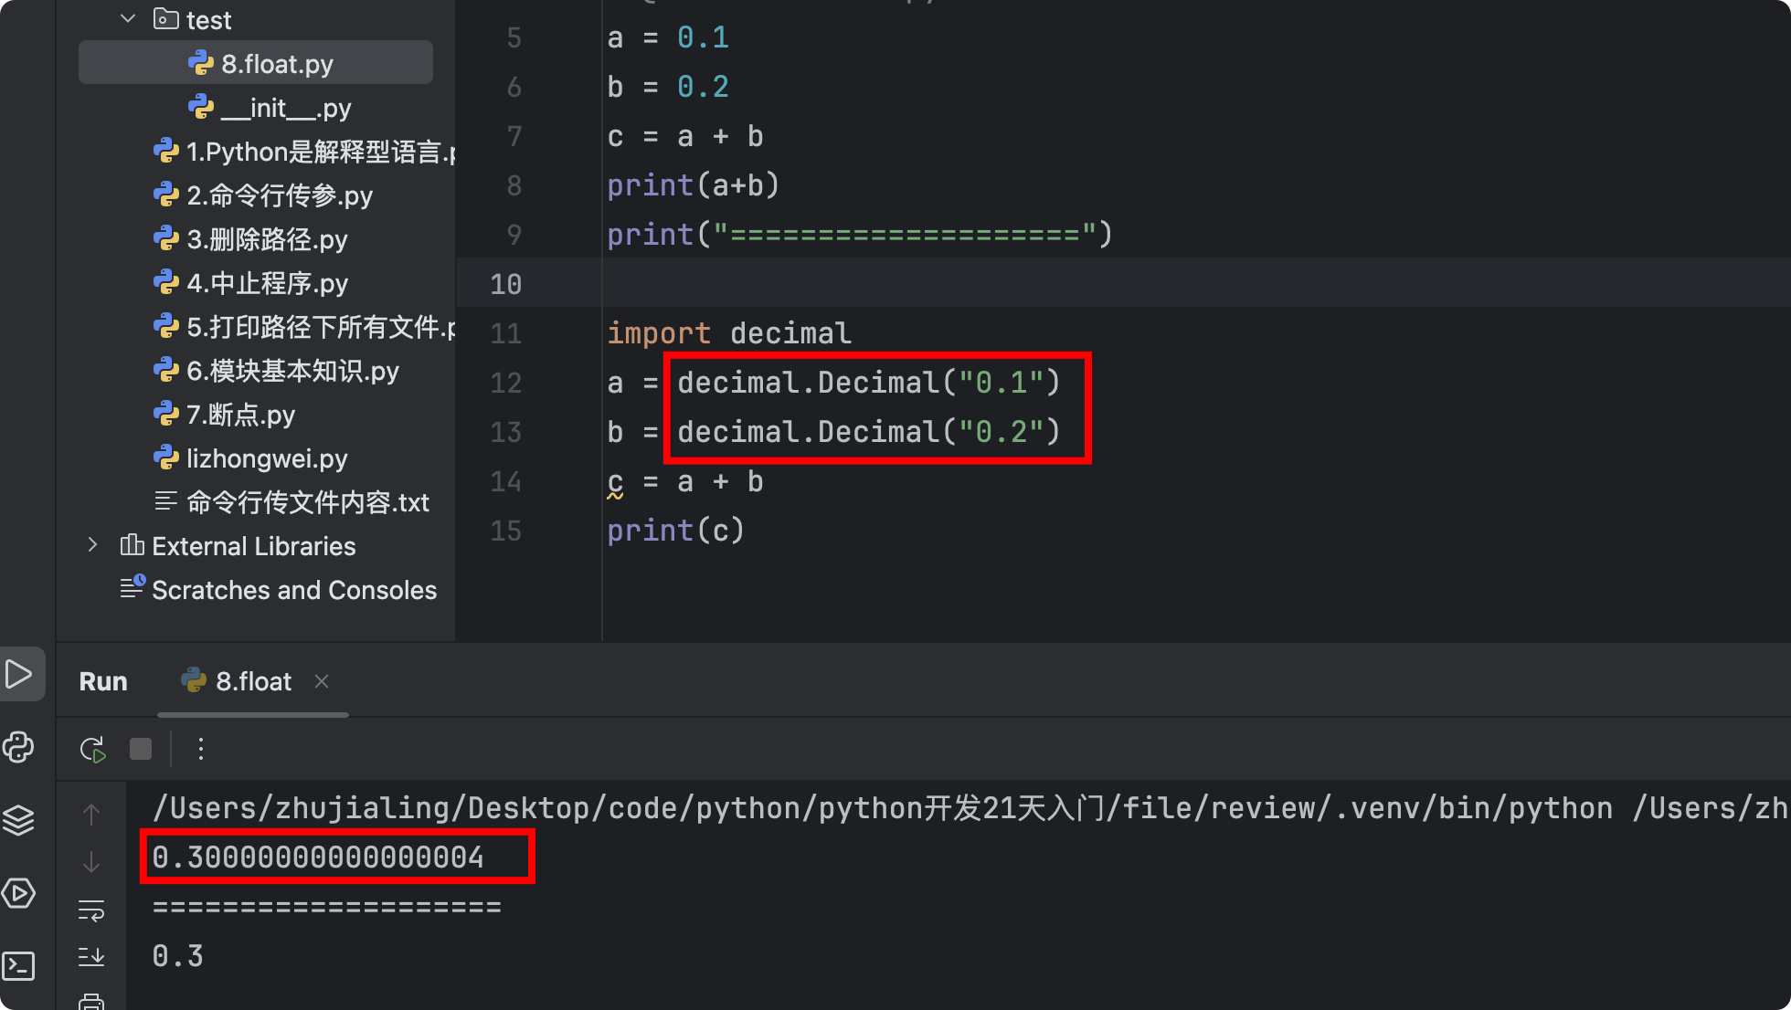Open more run options menu
The height and width of the screenshot is (1010, 1791).
[x=201, y=750]
